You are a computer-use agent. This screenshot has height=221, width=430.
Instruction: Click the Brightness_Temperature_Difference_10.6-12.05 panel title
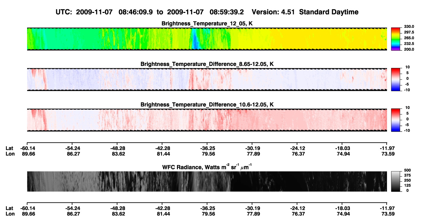tap(207, 105)
